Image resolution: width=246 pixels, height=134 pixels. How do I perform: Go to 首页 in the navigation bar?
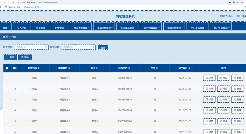tap(5, 27)
